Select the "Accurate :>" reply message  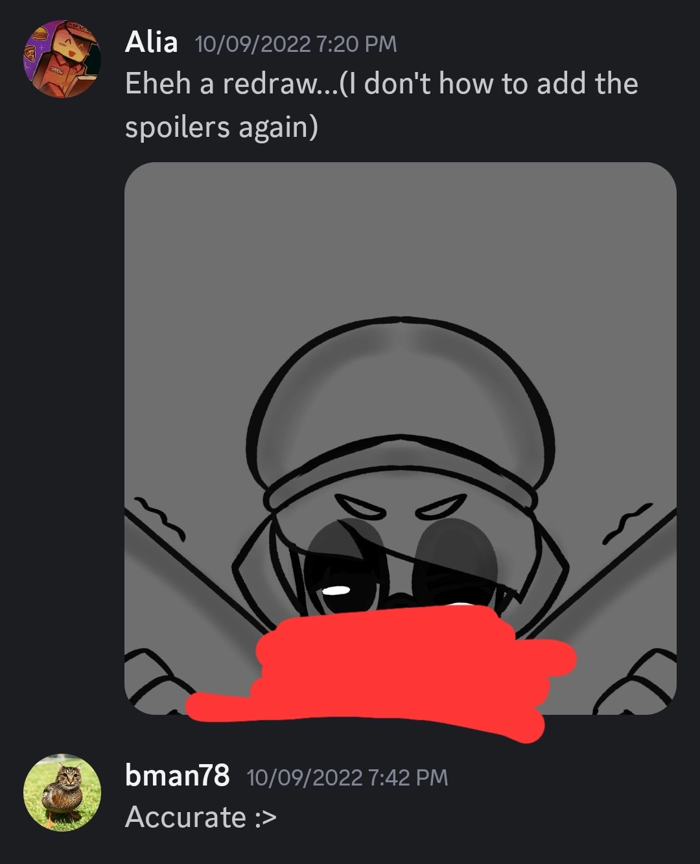tap(201, 817)
